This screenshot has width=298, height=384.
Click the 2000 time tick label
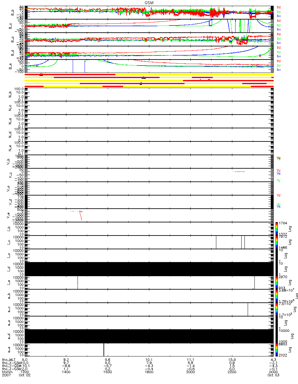click(190, 372)
